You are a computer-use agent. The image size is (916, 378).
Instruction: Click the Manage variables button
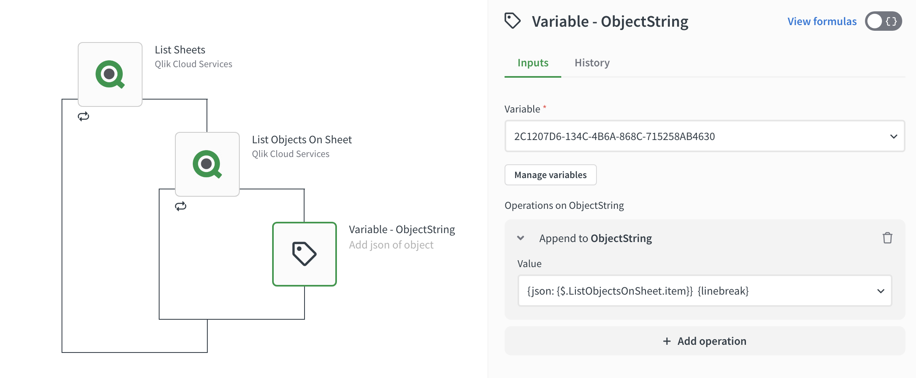(x=550, y=175)
